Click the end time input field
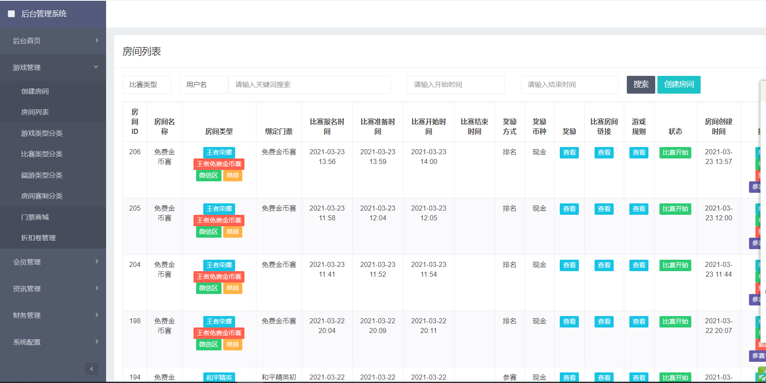 click(x=569, y=85)
